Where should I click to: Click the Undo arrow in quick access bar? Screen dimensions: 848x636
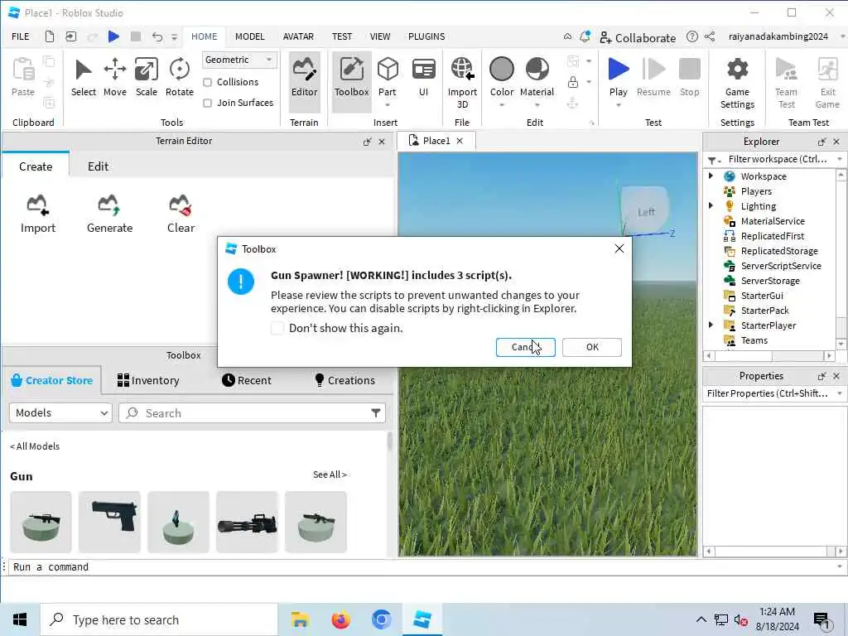157,36
